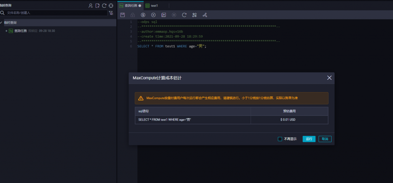Refresh the temporary query list
This screenshot has height=183, width=393.
tap(104, 5)
